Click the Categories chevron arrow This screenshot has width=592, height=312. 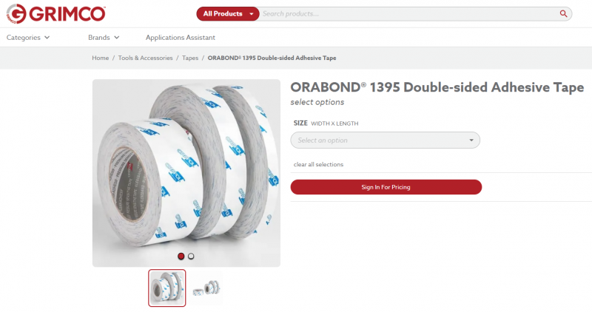(47, 38)
